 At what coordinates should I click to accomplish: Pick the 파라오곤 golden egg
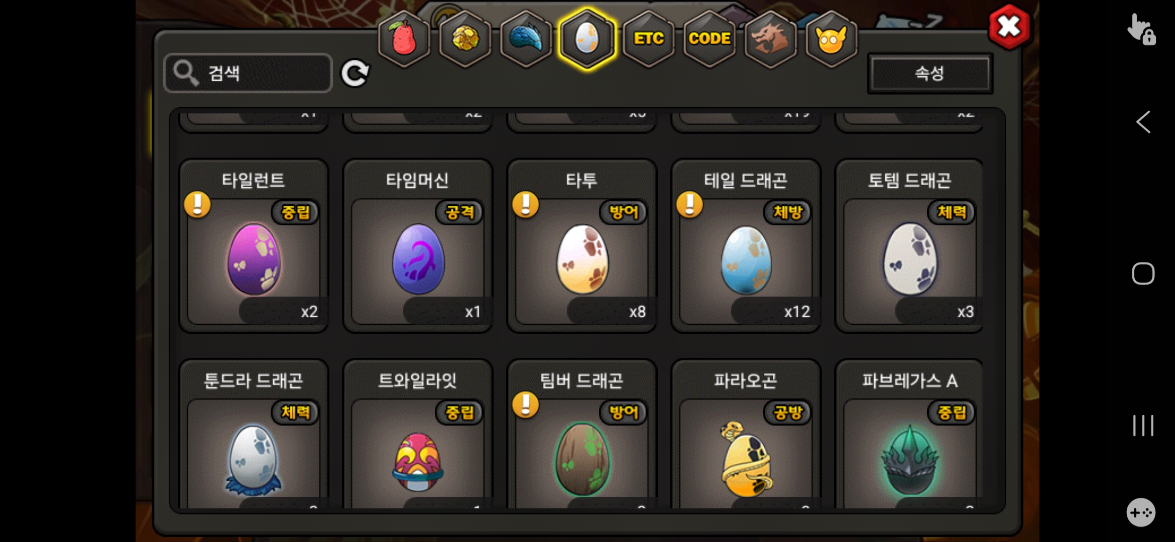746,434
